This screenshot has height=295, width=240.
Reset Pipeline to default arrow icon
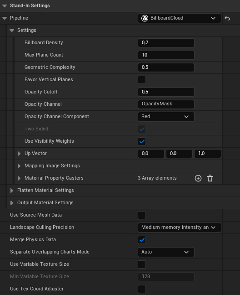tap(227, 18)
